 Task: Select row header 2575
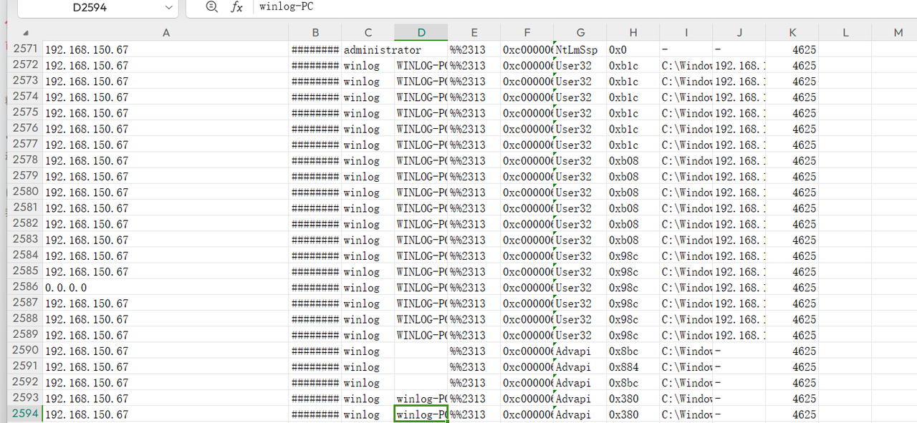(x=26, y=112)
